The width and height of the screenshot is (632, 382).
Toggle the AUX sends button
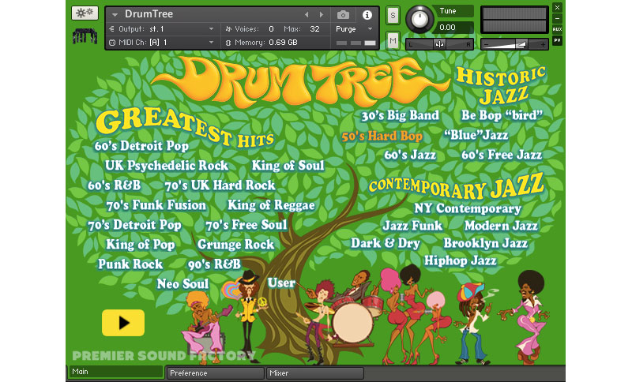tap(558, 29)
